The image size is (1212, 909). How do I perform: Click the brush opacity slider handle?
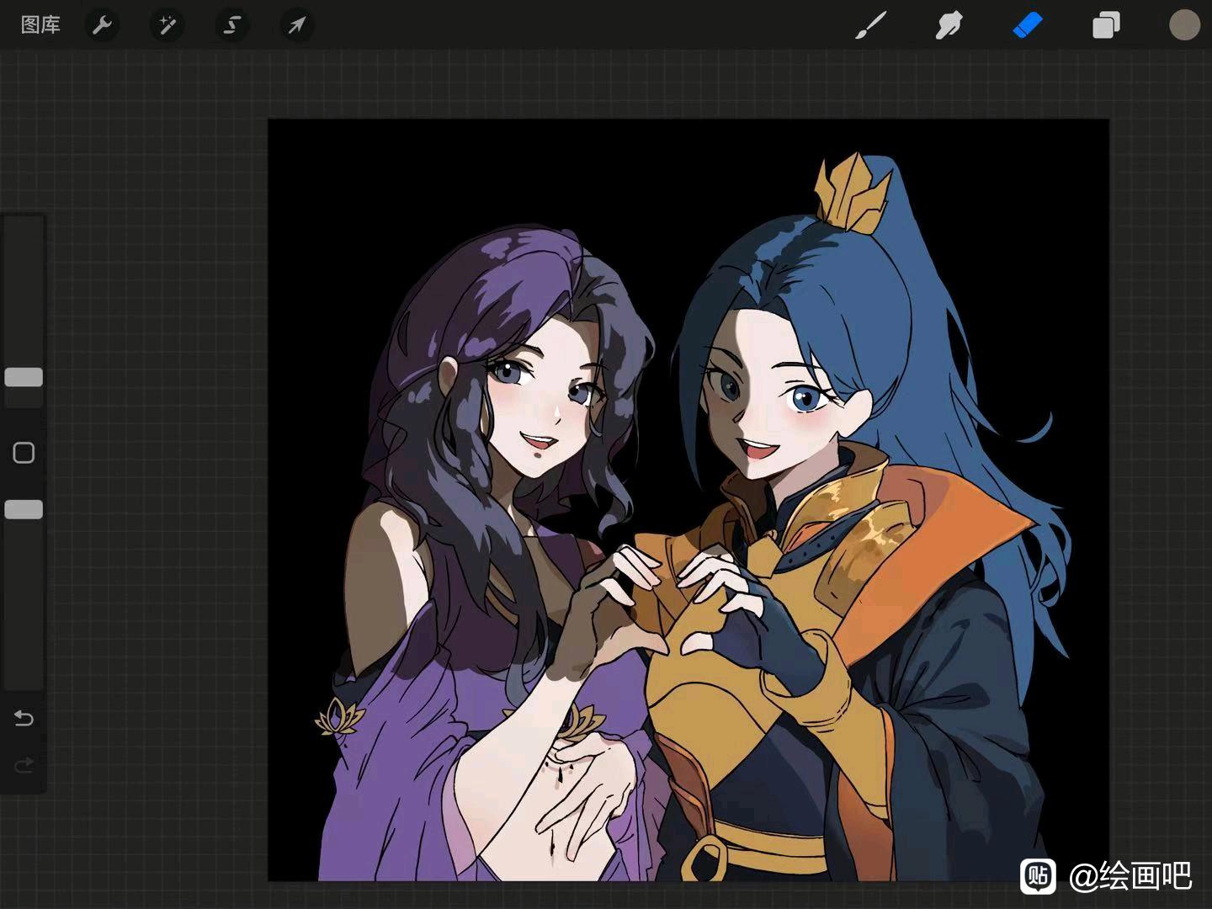(24, 509)
